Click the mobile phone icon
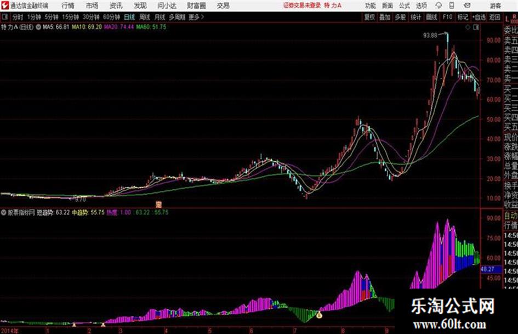 tap(452, 5)
